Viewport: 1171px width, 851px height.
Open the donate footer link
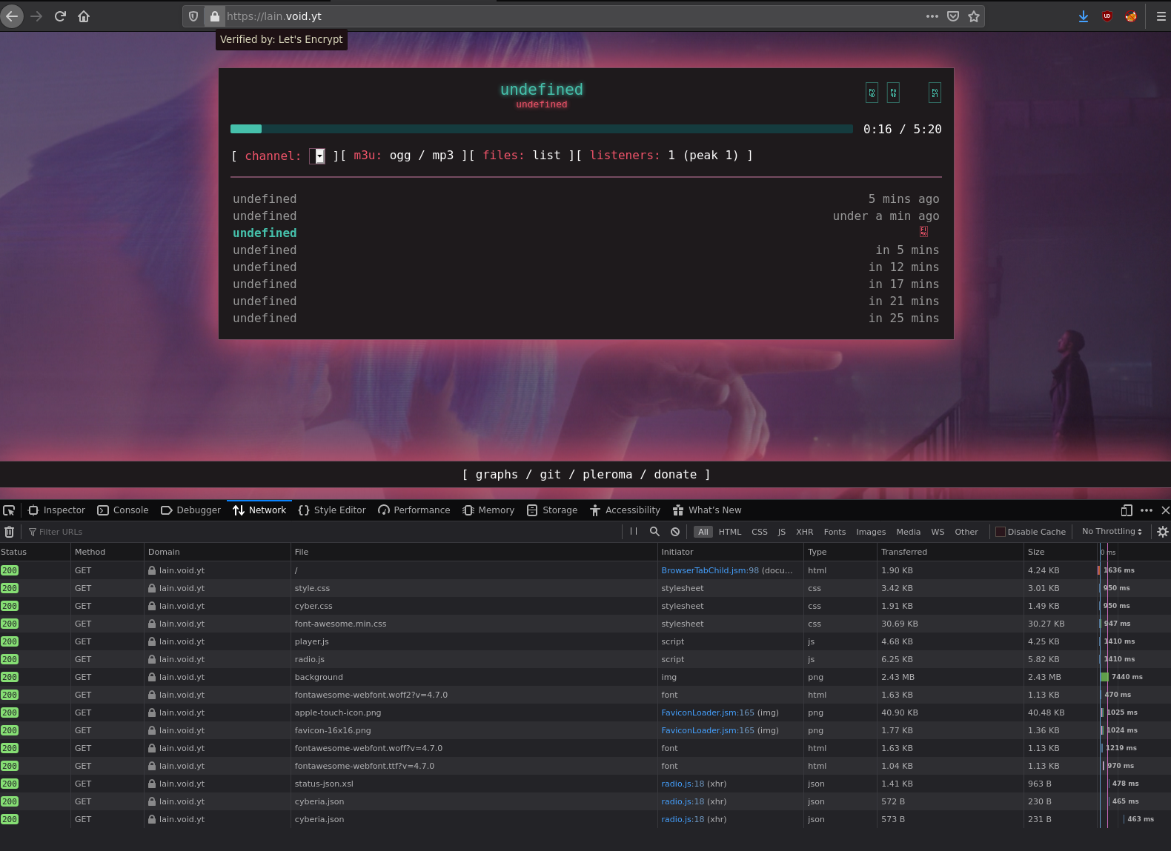pyautogui.click(x=675, y=475)
